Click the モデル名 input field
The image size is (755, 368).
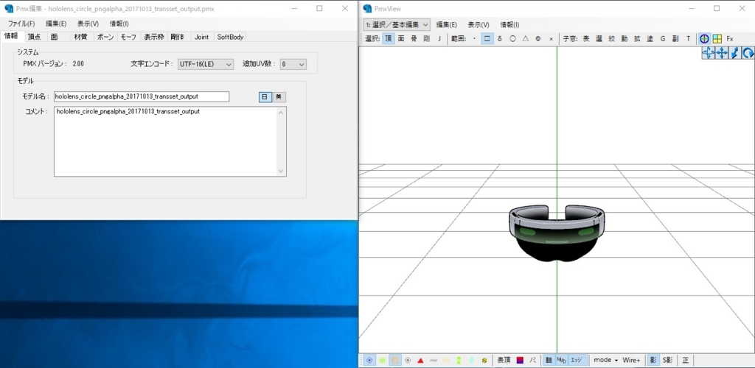click(x=142, y=96)
